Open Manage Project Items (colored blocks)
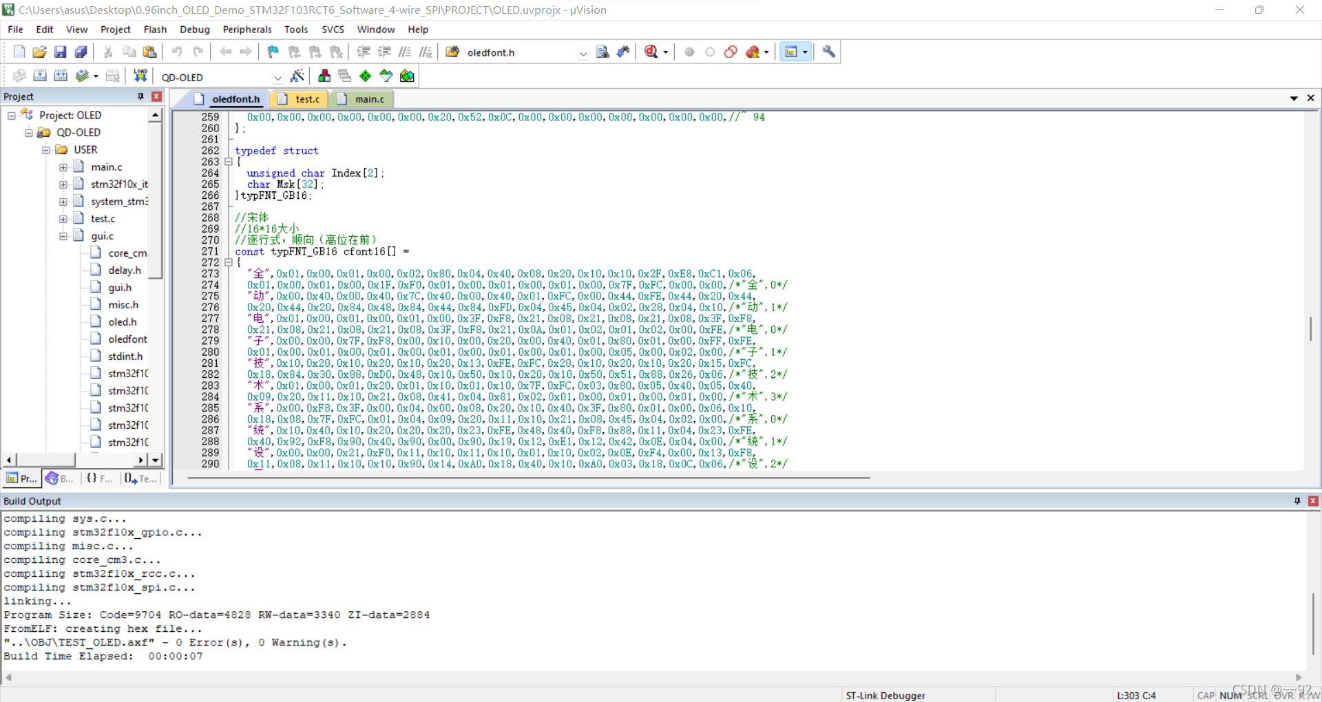This screenshot has height=702, width=1322. 324,76
